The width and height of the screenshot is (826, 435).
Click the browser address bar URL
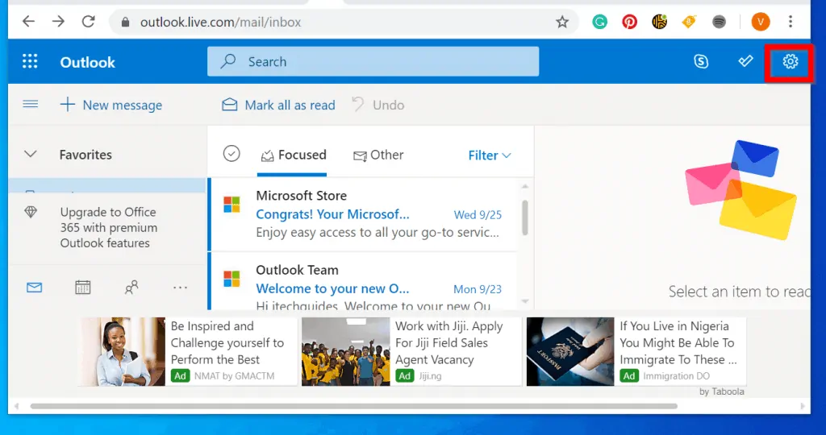221,22
